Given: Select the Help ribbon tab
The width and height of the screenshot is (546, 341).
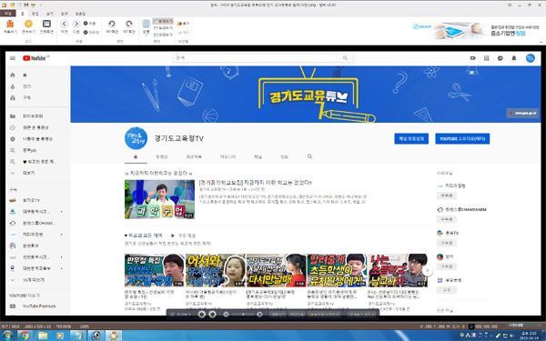Looking at the screenshot, I should point(80,14).
